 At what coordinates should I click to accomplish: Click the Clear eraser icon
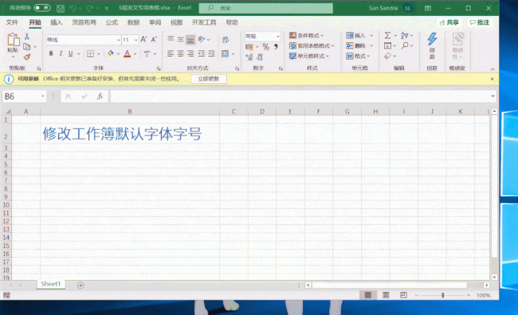[387, 56]
